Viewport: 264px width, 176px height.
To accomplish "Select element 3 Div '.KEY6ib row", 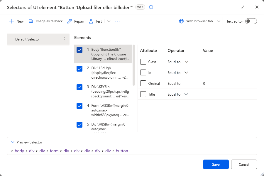I will tap(103, 92).
